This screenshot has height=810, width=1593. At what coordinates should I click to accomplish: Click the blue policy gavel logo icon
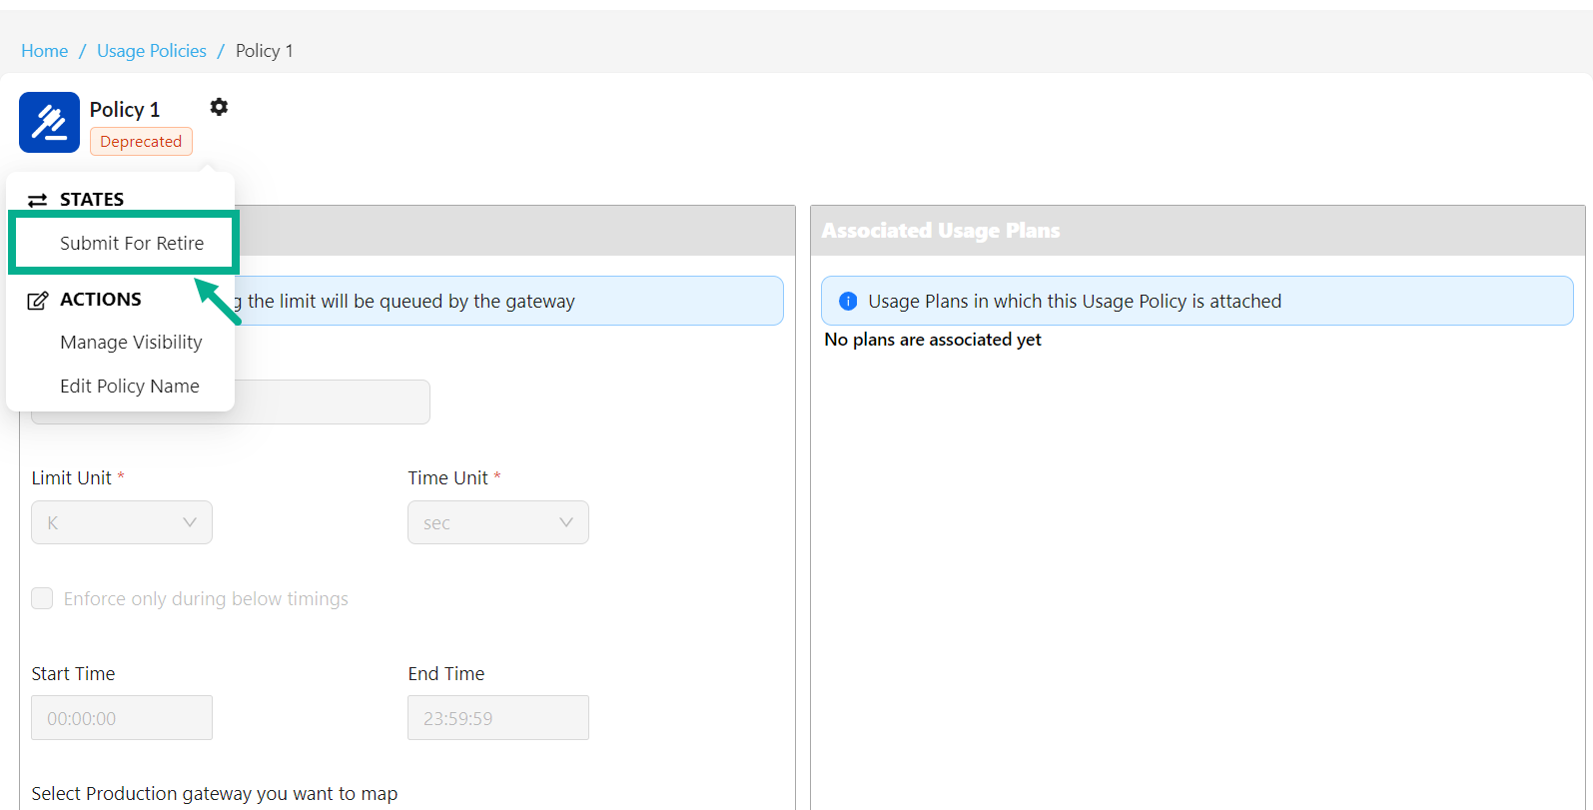pyautogui.click(x=49, y=123)
